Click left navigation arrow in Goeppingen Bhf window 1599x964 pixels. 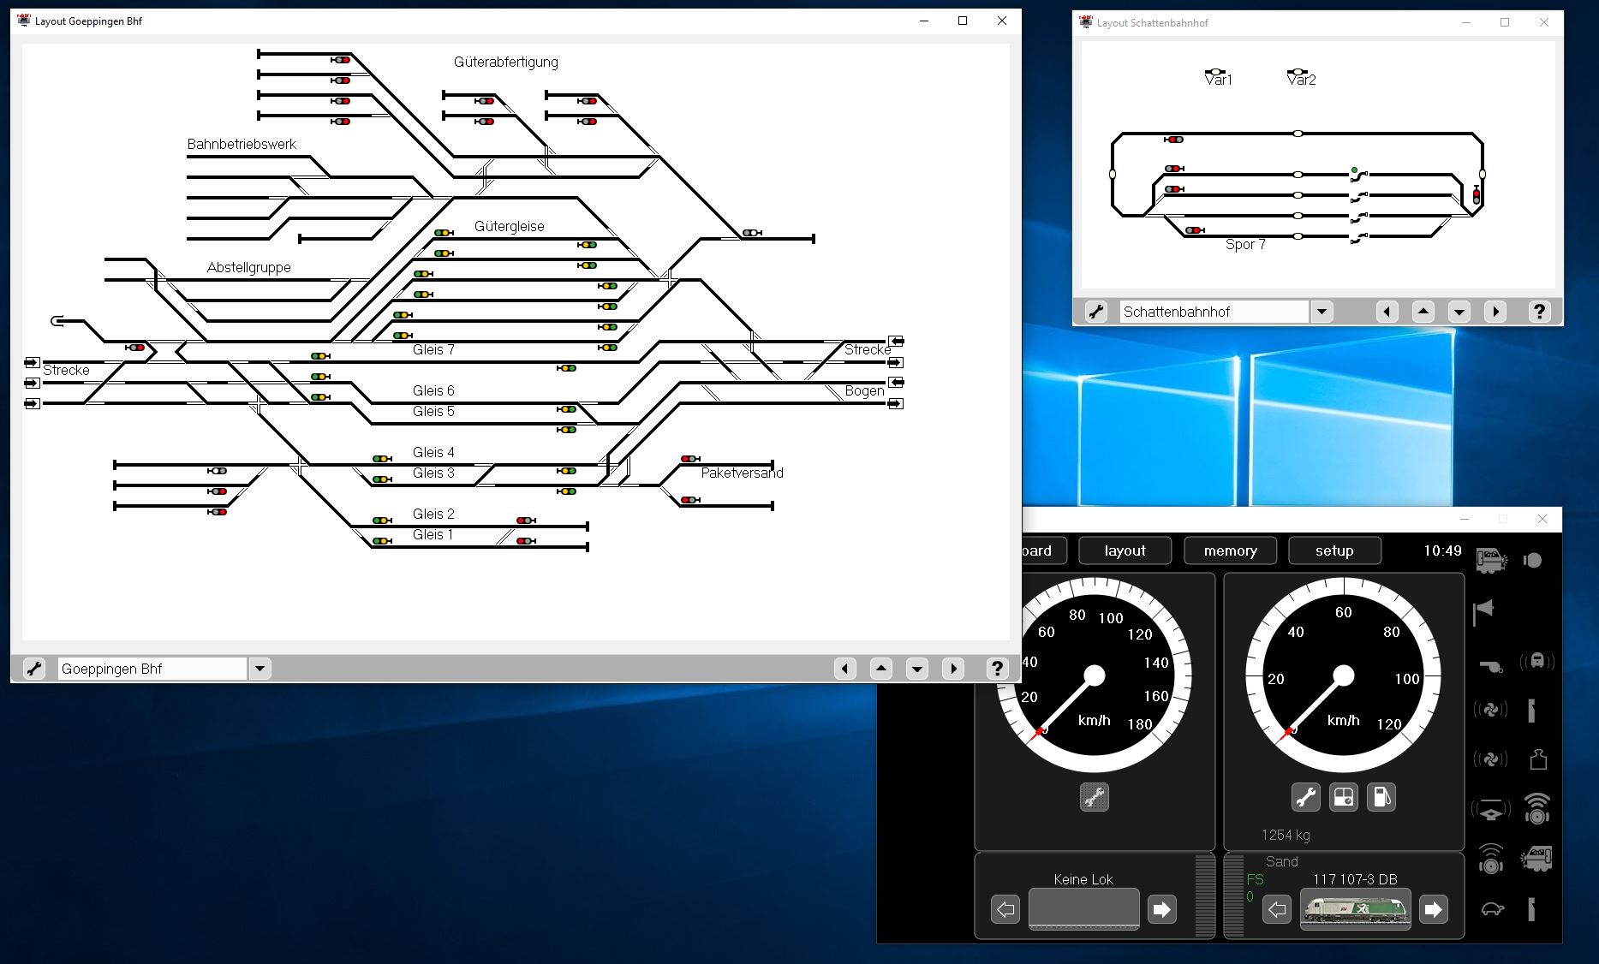845,669
